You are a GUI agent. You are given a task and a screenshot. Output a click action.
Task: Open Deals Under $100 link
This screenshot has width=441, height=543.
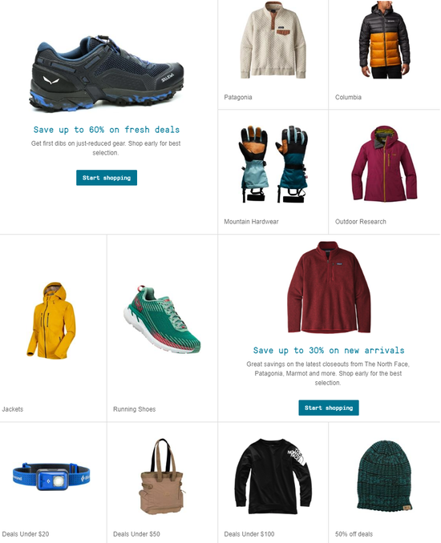249,534
